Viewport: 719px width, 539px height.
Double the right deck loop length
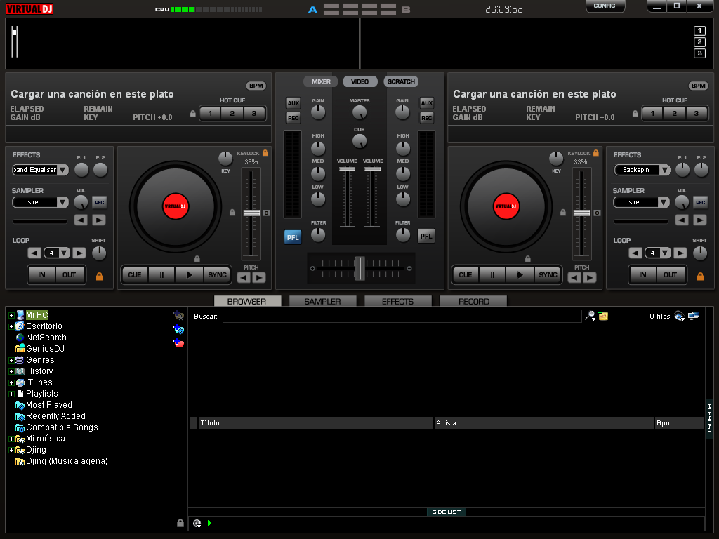click(x=680, y=253)
